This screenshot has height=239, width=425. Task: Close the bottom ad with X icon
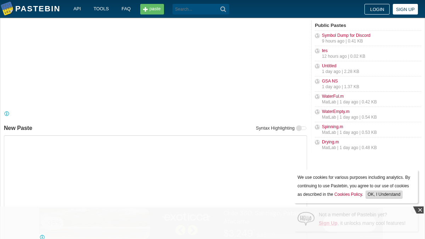coord(420,210)
